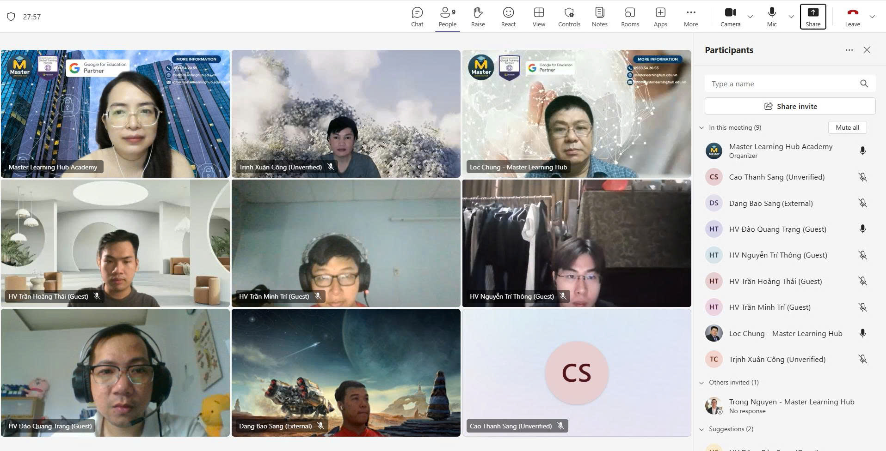Open Camera options dropdown arrow

pos(750,17)
